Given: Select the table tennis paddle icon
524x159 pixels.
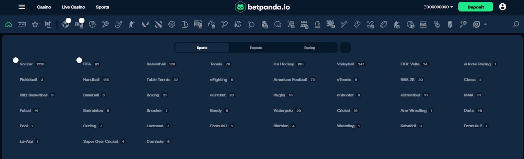Looking at the screenshot, I should [251, 24].
